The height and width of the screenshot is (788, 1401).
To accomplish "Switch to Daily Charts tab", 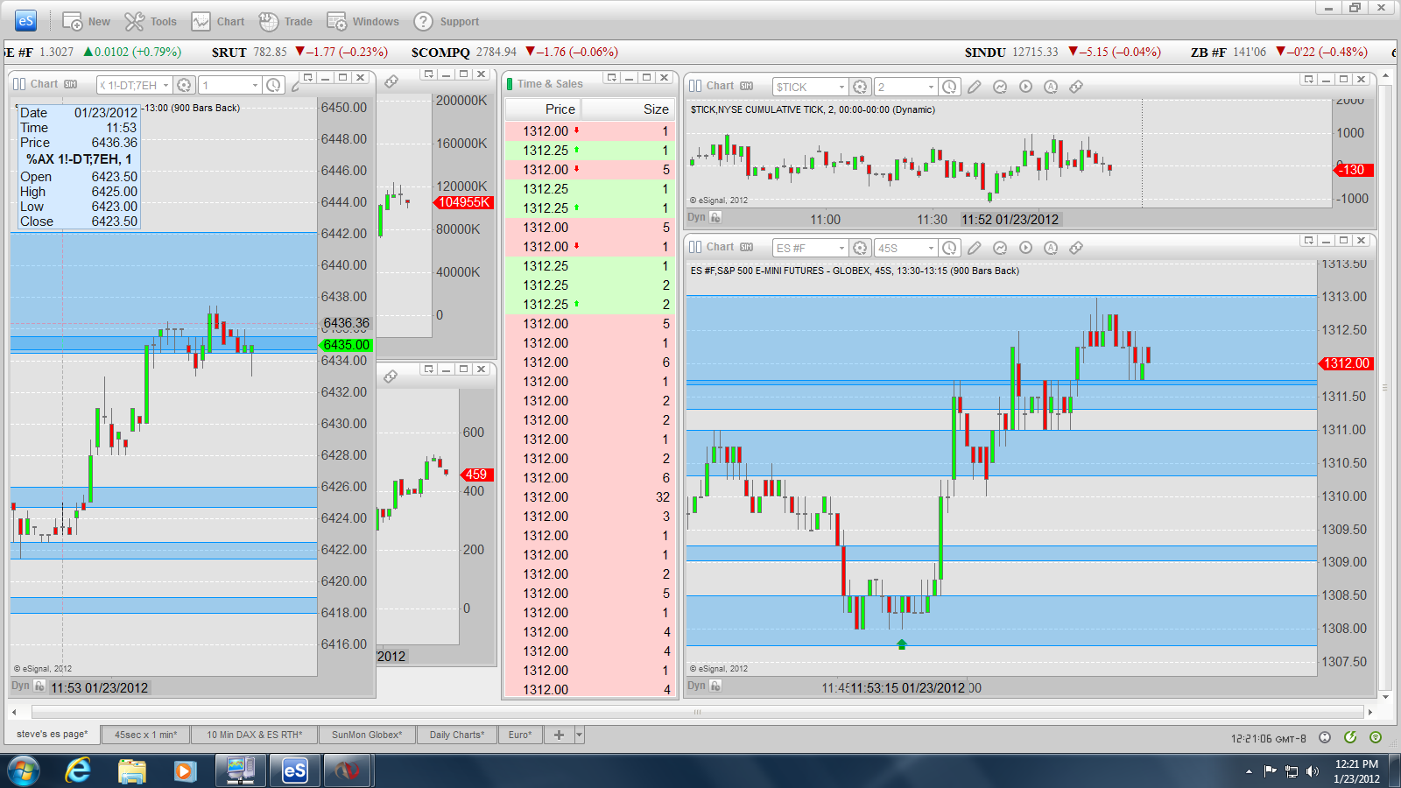I will tap(457, 735).
